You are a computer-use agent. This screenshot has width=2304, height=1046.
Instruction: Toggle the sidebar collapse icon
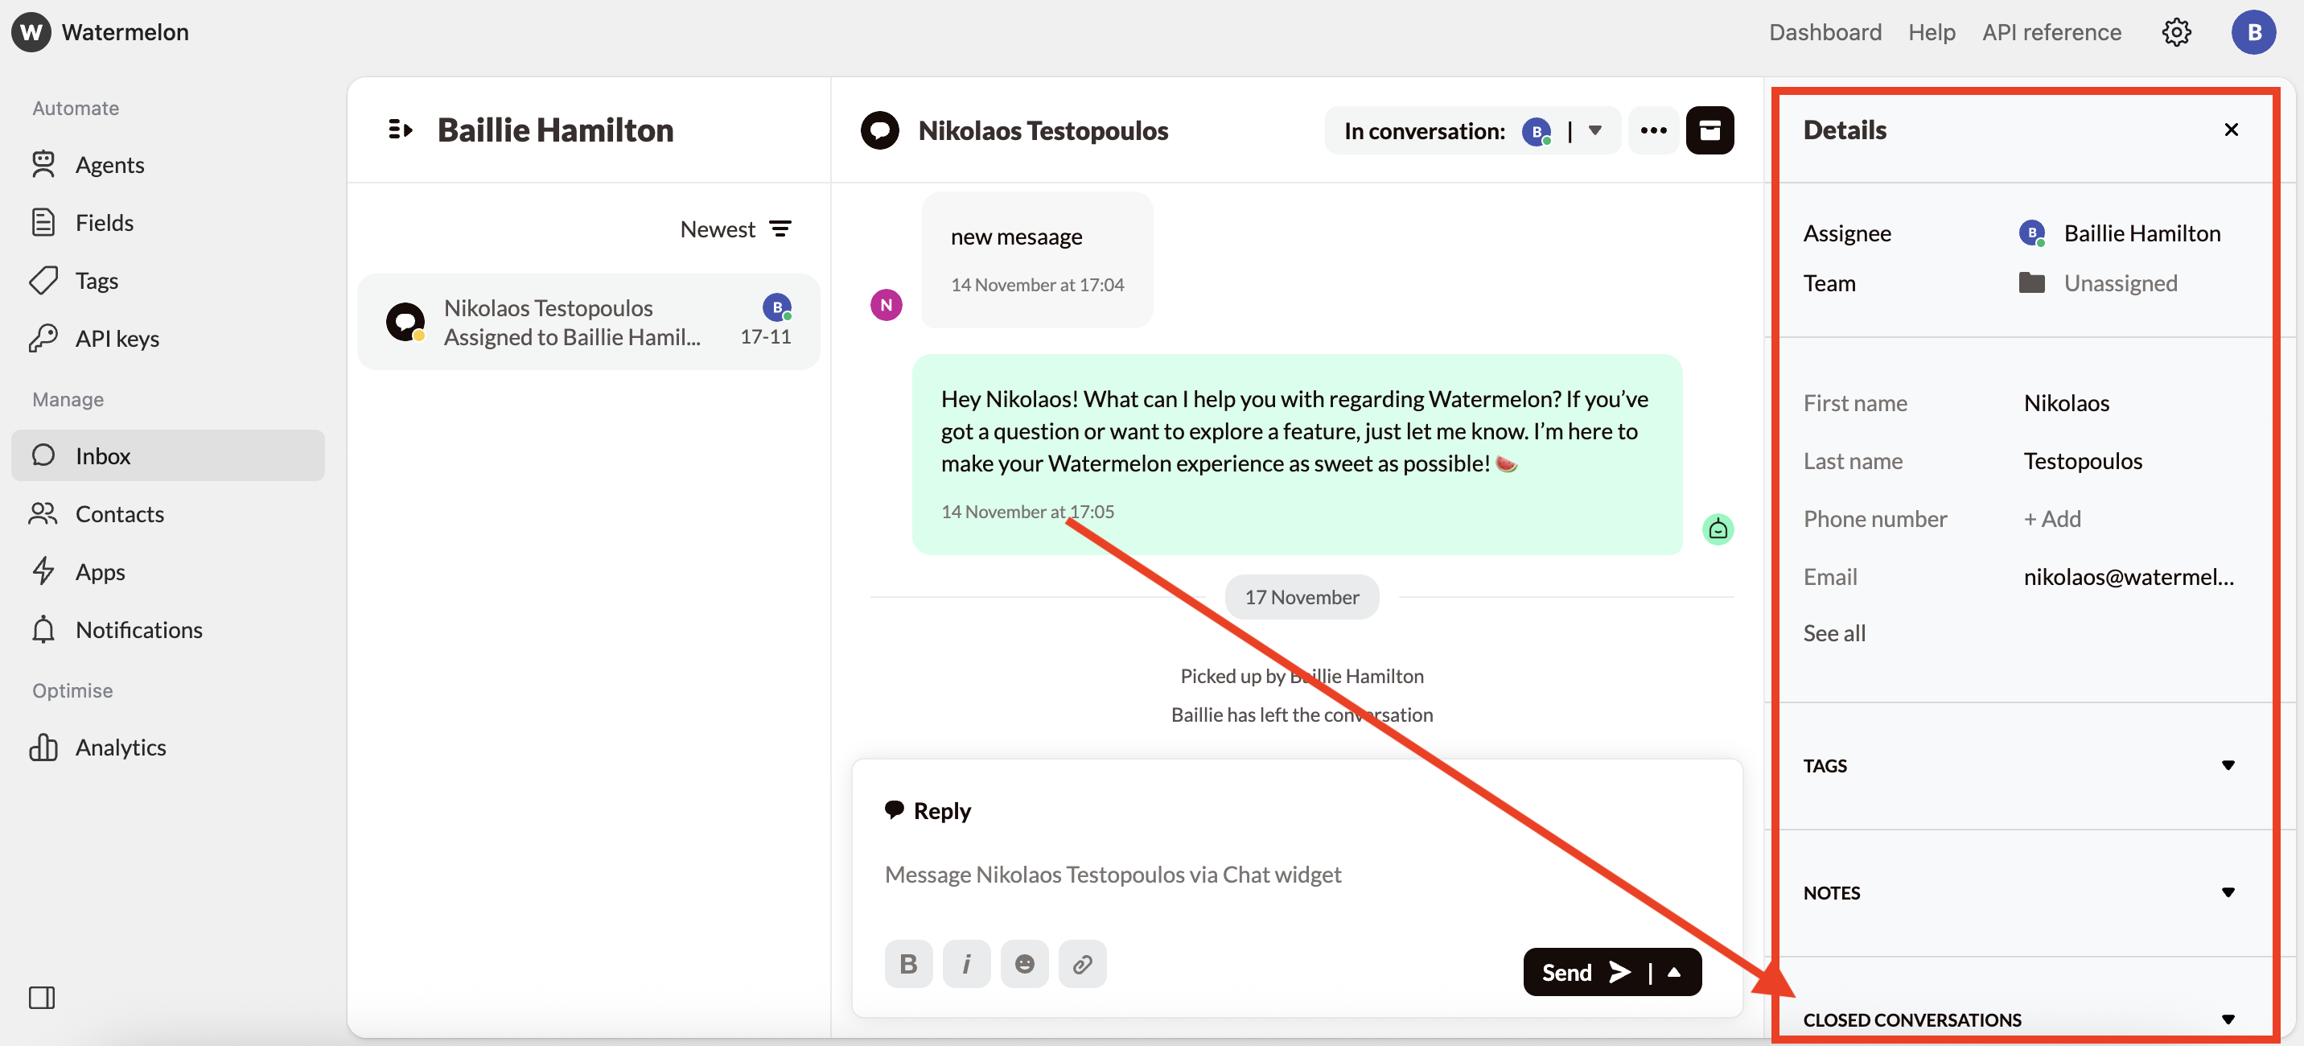point(42,997)
